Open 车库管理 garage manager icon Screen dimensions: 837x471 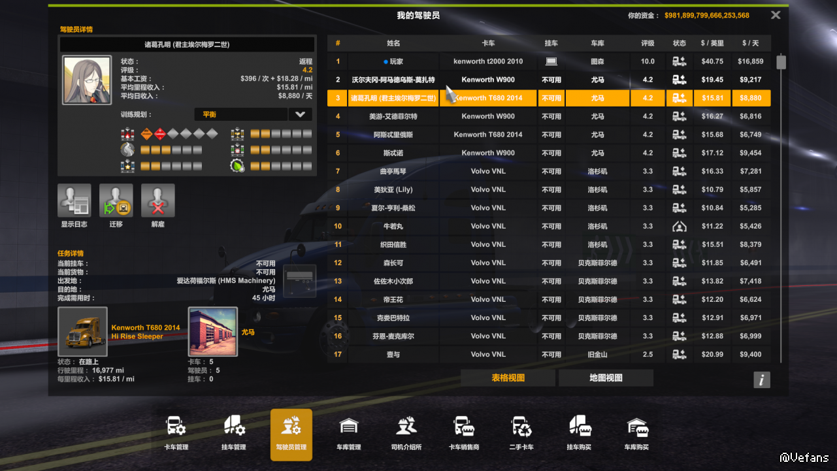pos(349,434)
